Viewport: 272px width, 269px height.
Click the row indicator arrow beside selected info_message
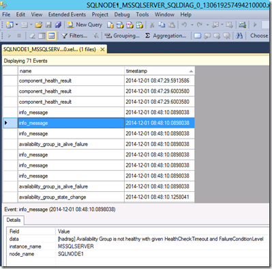click(x=6, y=123)
